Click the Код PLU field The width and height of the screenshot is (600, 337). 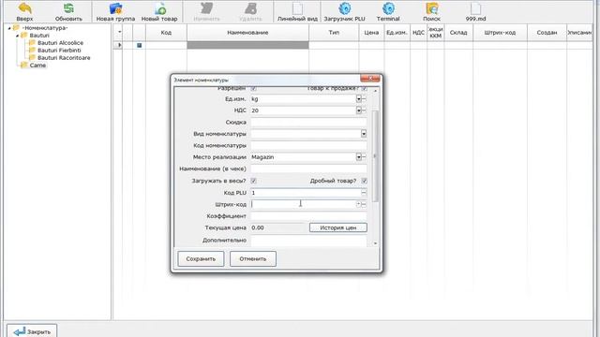[306, 193]
